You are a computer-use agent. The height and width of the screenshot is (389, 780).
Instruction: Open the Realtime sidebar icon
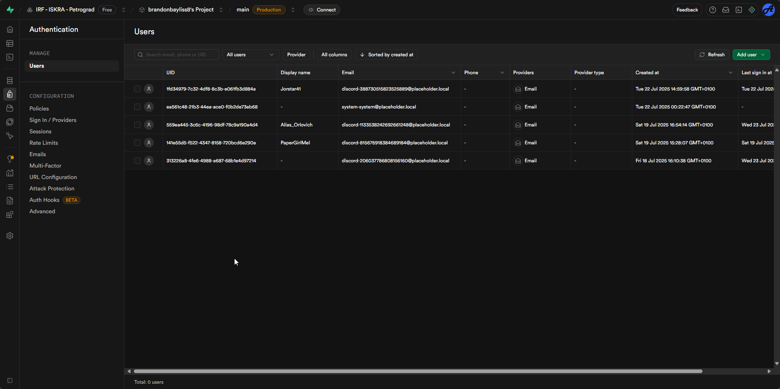(10, 136)
